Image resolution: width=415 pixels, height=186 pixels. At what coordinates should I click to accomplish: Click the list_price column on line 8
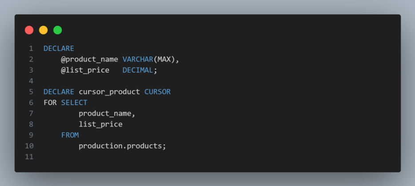(100, 124)
